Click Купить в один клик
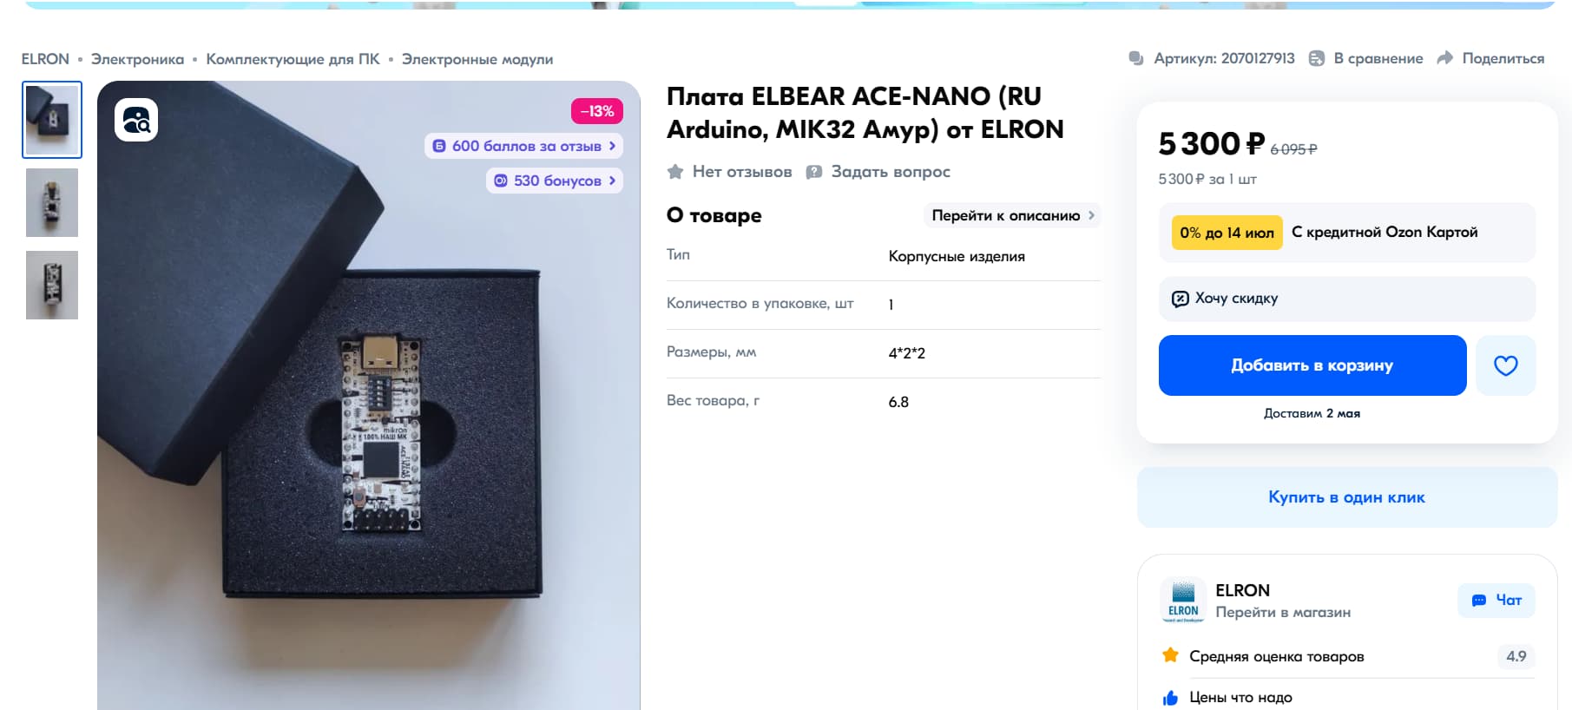1572x710 pixels. click(1347, 497)
